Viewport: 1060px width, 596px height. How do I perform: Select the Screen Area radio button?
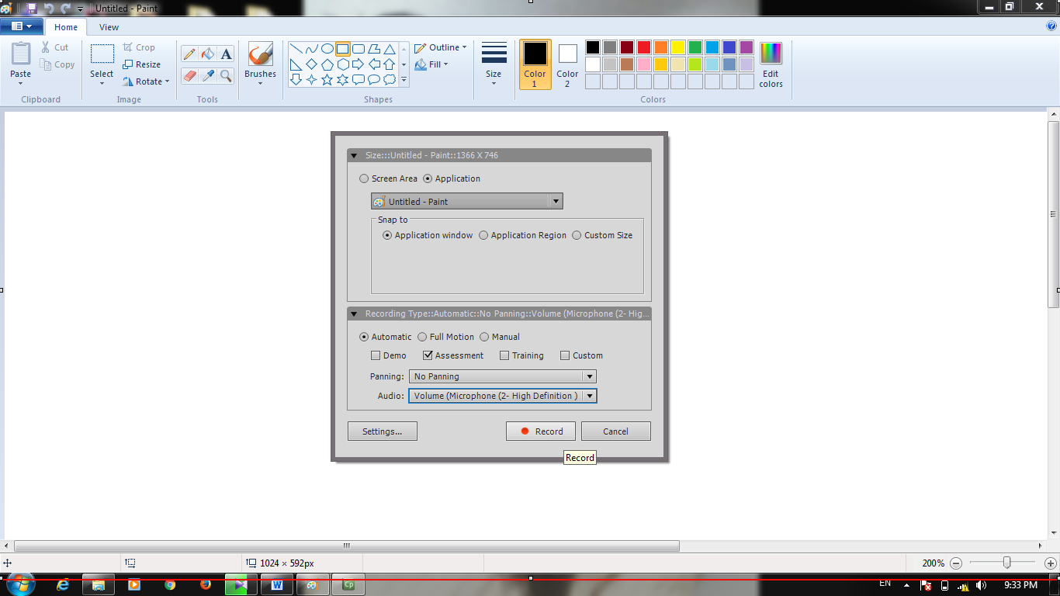(364, 178)
